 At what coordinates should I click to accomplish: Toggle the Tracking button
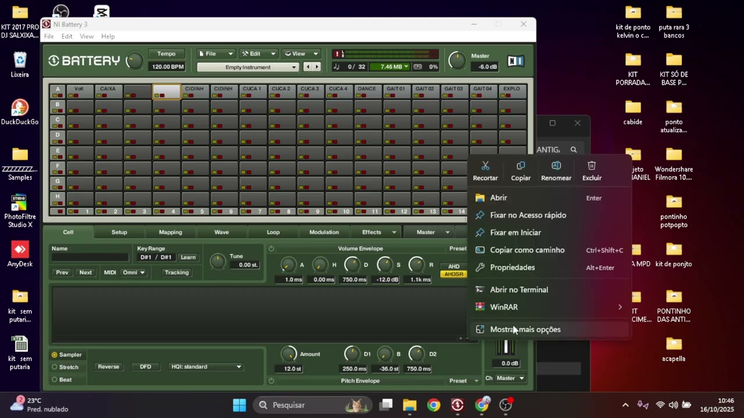point(177,272)
